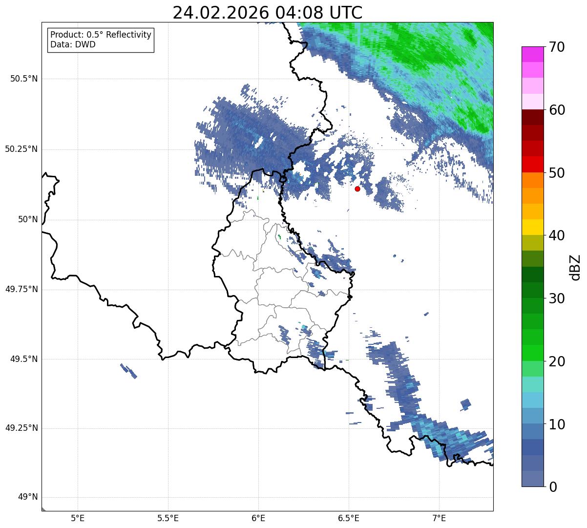Pick the bright red swatch above 50 dBZ
This screenshot has width=587, height=528.
pos(533,165)
